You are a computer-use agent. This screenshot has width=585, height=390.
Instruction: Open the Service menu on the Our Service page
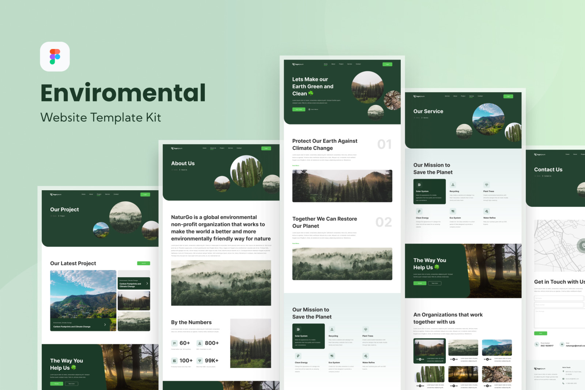coord(471,96)
